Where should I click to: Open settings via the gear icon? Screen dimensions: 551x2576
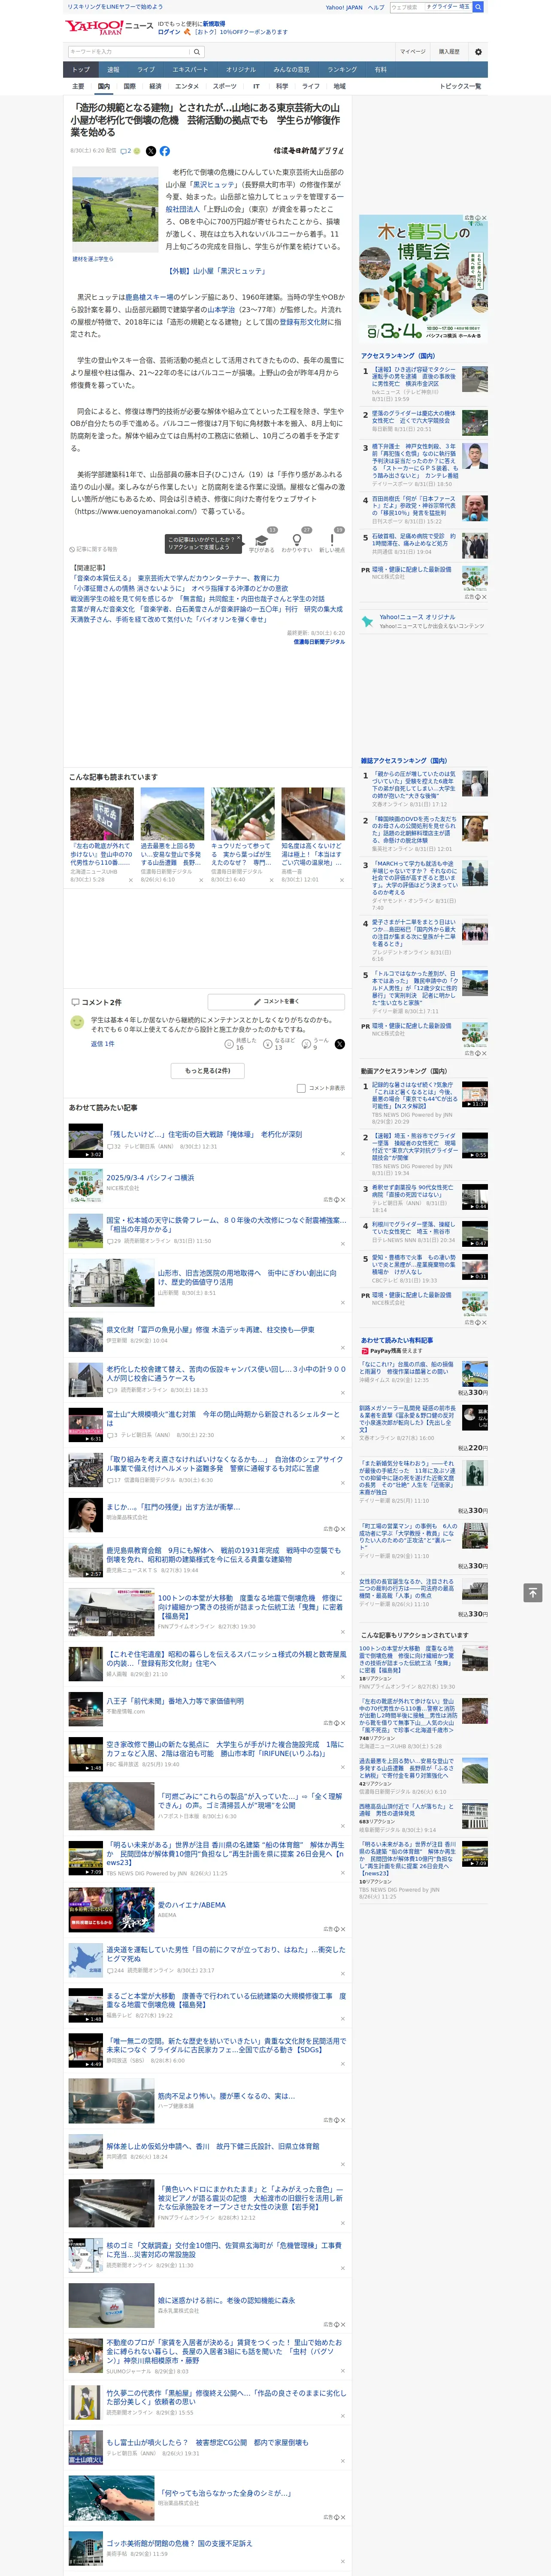pos(478,52)
